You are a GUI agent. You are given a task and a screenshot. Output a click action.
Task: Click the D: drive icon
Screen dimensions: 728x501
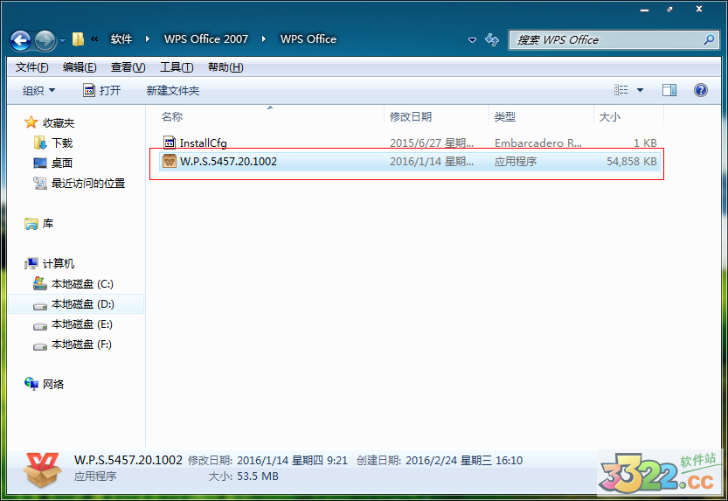click(x=40, y=305)
